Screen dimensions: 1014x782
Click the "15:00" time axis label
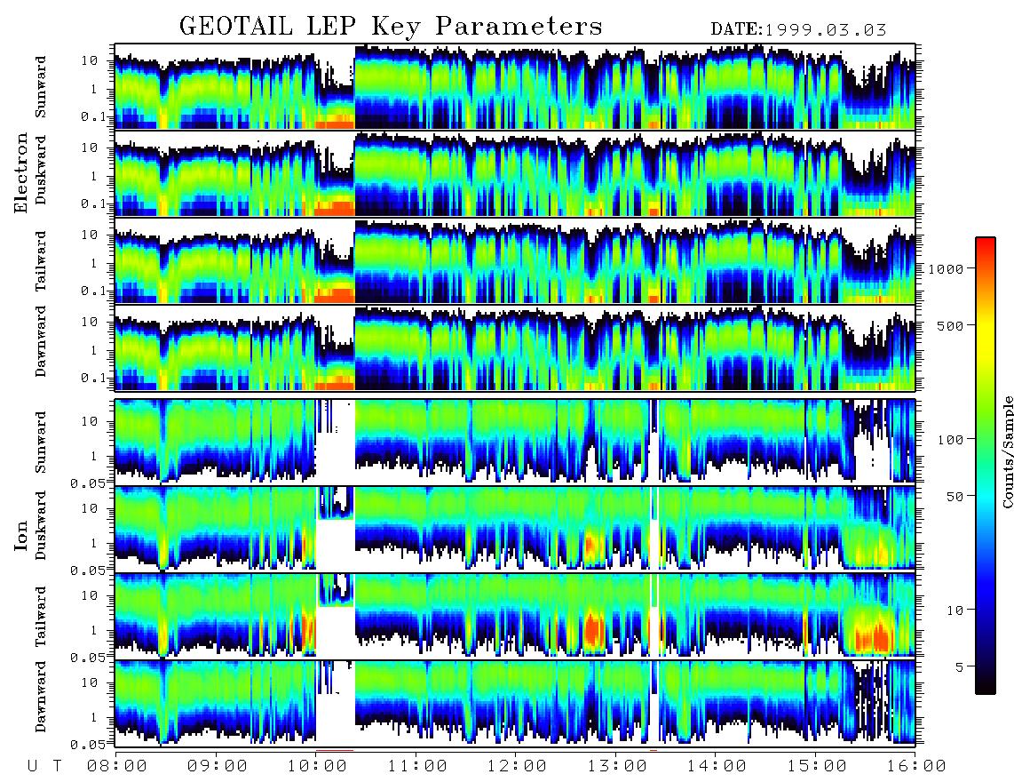pos(818,767)
